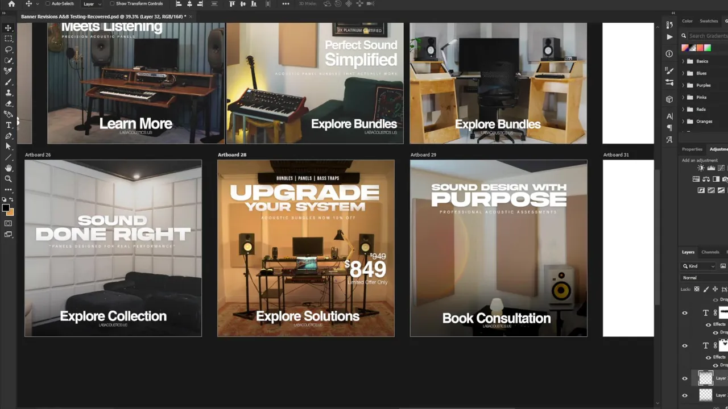Add a Color Balance adjustment
This screenshot has width=728, height=409.
pos(706,179)
